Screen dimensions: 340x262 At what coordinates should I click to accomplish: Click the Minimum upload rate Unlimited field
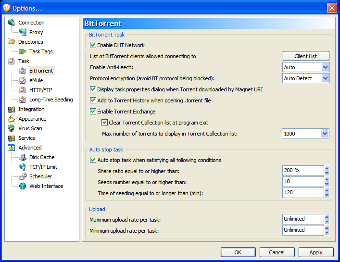click(303, 230)
